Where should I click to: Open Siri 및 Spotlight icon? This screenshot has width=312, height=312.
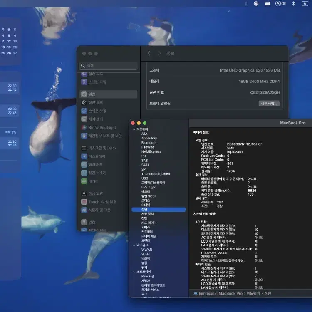84,128
